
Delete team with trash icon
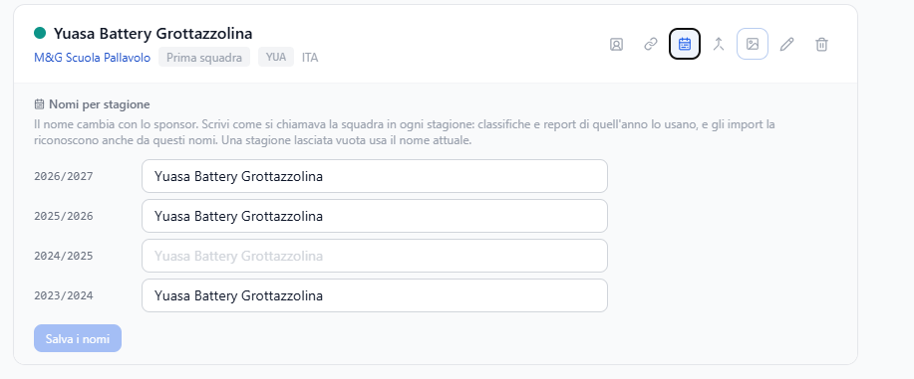[x=821, y=44]
